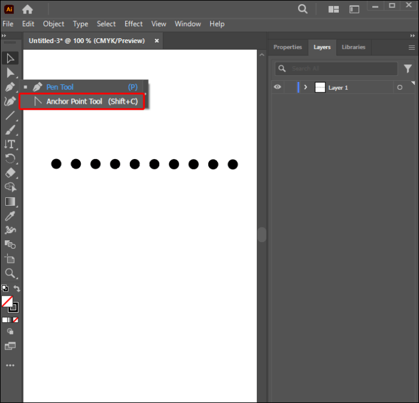Open the Drawing Modes icon

coord(10,331)
